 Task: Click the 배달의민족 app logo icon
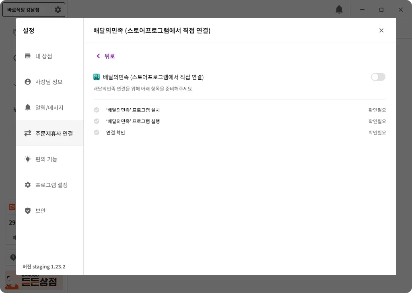click(97, 77)
